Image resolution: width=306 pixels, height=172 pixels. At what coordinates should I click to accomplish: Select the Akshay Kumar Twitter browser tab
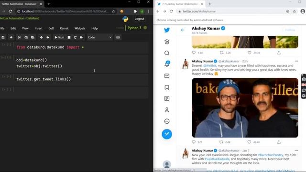[180, 4]
